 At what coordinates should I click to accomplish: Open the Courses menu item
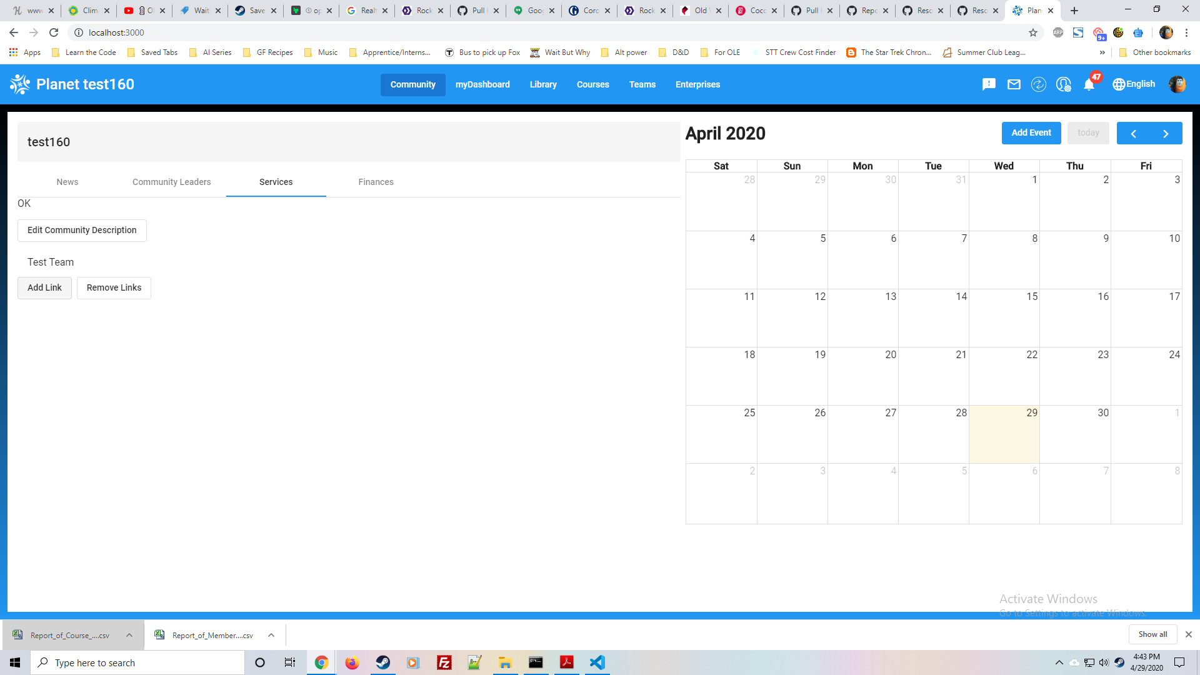tap(592, 84)
